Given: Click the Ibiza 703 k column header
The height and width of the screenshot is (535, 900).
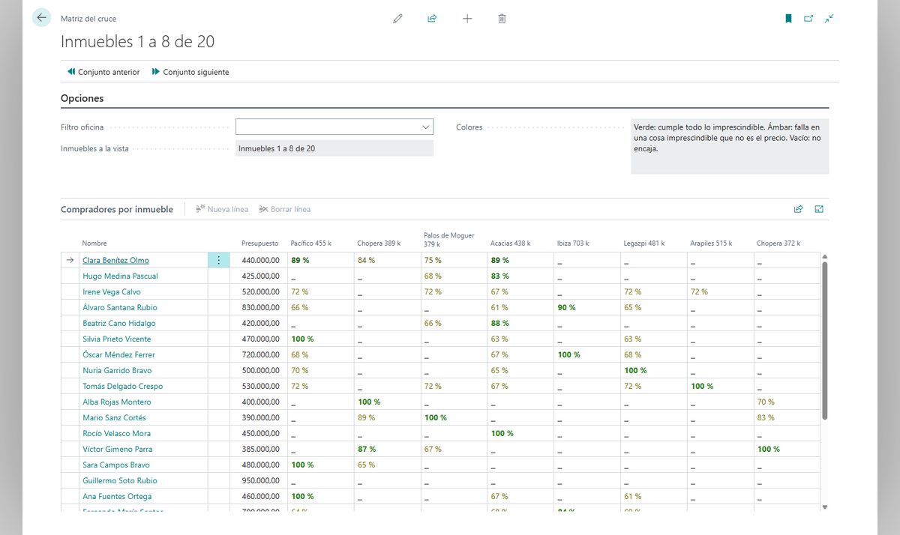Looking at the screenshot, I should click(x=573, y=243).
